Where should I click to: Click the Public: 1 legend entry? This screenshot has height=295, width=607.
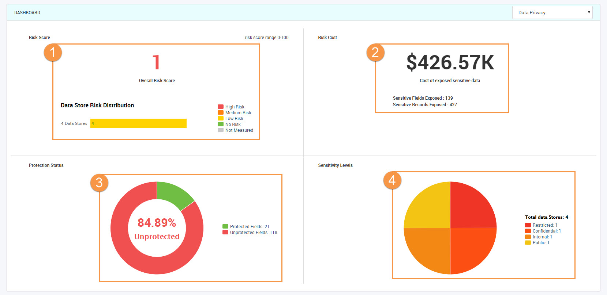click(537, 243)
